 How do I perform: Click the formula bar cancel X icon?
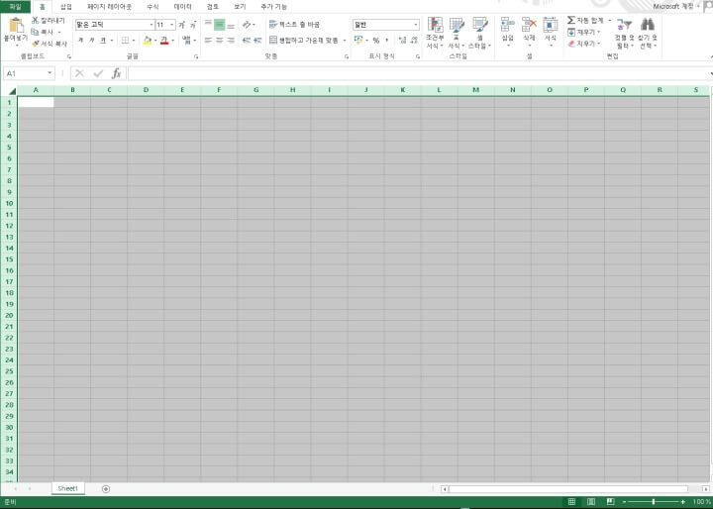pos(79,73)
